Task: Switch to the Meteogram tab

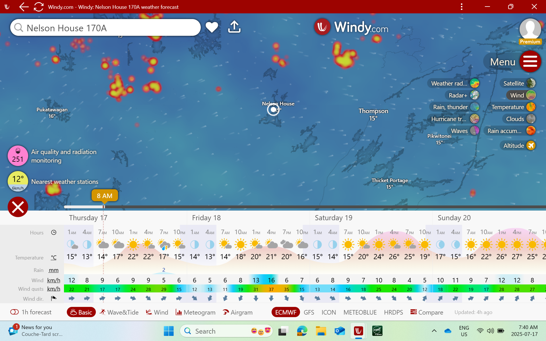Action: click(196, 312)
